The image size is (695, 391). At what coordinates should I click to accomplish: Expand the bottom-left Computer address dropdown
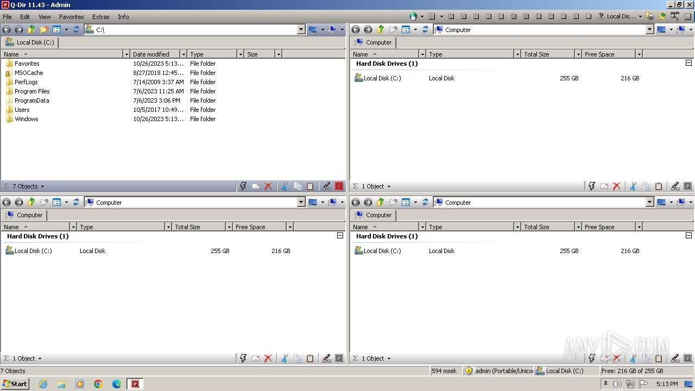point(301,203)
